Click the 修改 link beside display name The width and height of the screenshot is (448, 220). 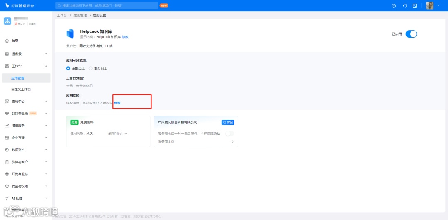[125, 37]
